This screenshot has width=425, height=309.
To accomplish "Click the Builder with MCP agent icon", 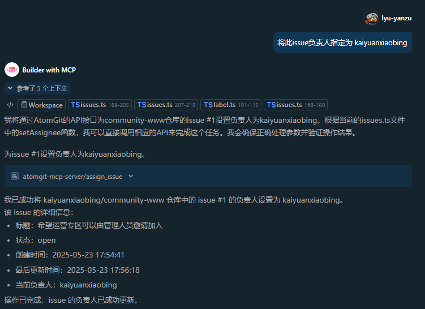I will [x=12, y=70].
